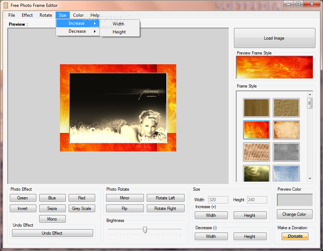
Task: Select the dark wood frame style thumbnail
Action: (256, 108)
